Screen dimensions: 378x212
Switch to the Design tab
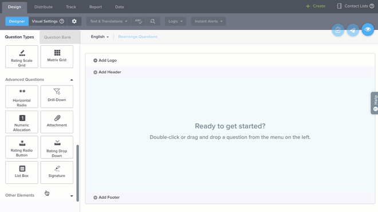coord(14,7)
